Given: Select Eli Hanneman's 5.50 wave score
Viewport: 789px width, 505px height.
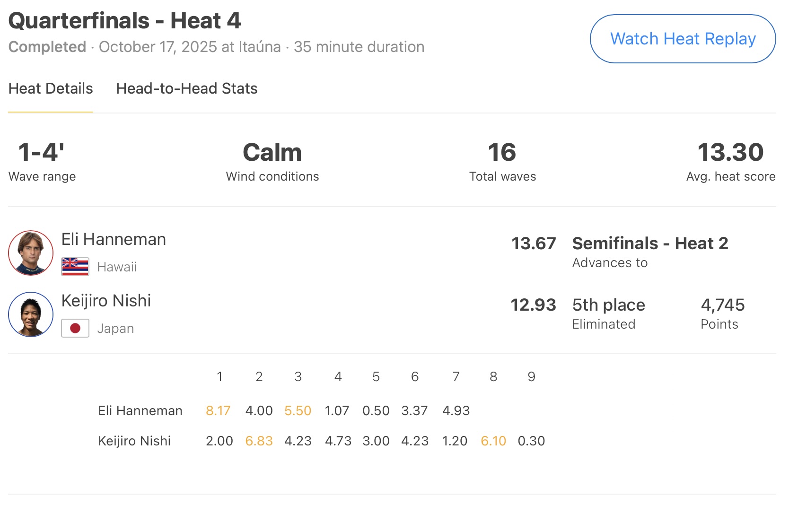Looking at the screenshot, I should (298, 410).
